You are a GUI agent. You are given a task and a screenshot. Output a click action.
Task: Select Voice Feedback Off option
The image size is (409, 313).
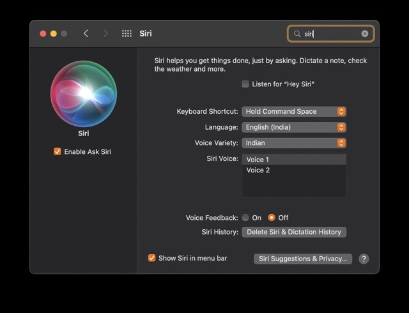pyautogui.click(x=272, y=218)
